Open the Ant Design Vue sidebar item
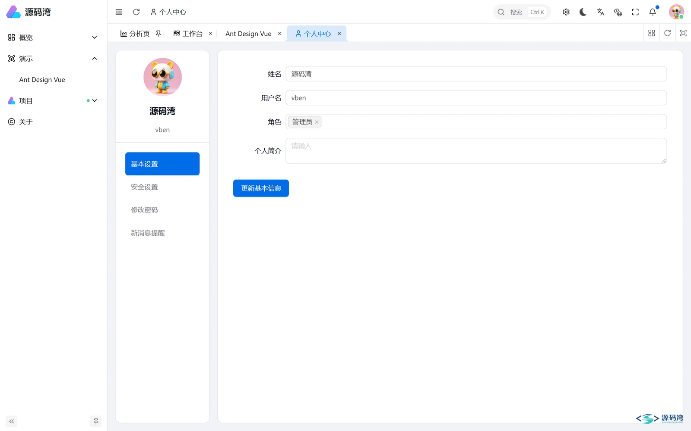 (x=54, y=80)
